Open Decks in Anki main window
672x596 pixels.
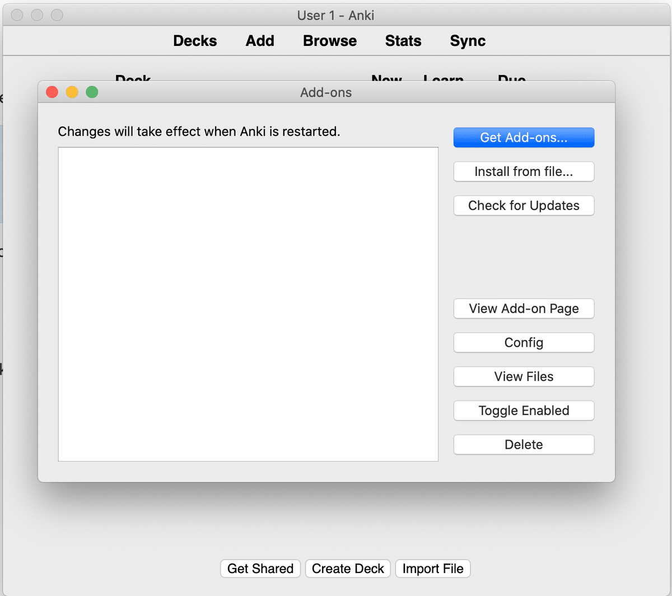[x=195, y=41]
